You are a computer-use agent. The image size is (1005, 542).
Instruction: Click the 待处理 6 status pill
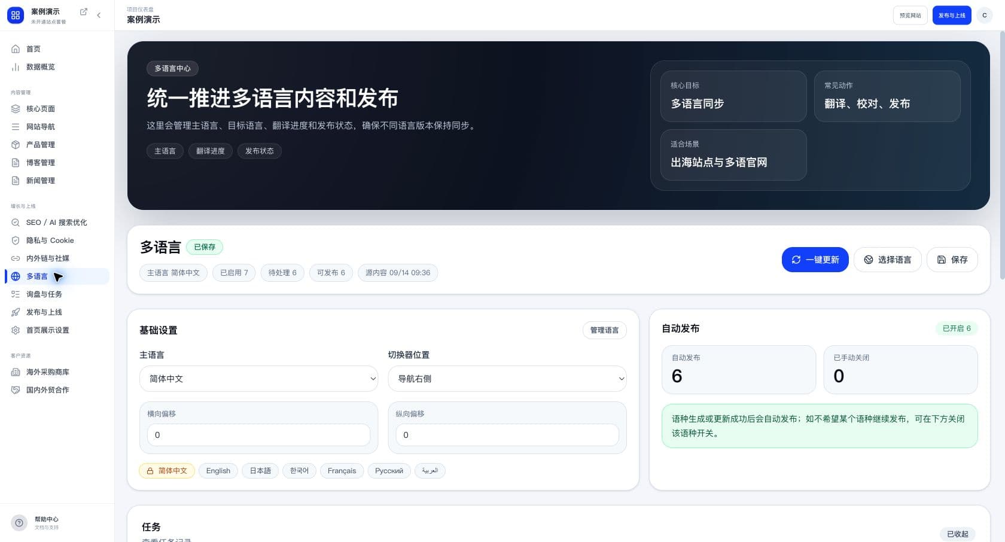pyautogui.click(x=282, y=273)
